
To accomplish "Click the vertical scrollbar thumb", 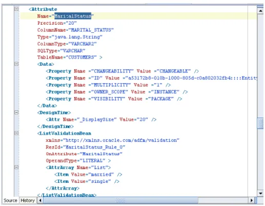I will [260, 123].
